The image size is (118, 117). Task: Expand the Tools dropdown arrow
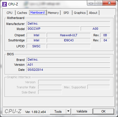coord(68,112)
